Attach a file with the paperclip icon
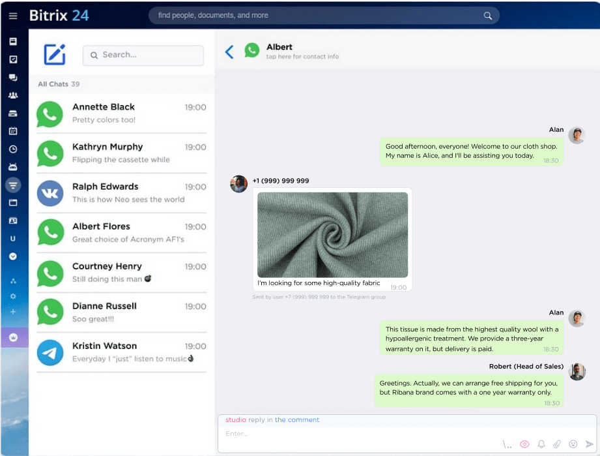600x456 pixels. point(557,444)
